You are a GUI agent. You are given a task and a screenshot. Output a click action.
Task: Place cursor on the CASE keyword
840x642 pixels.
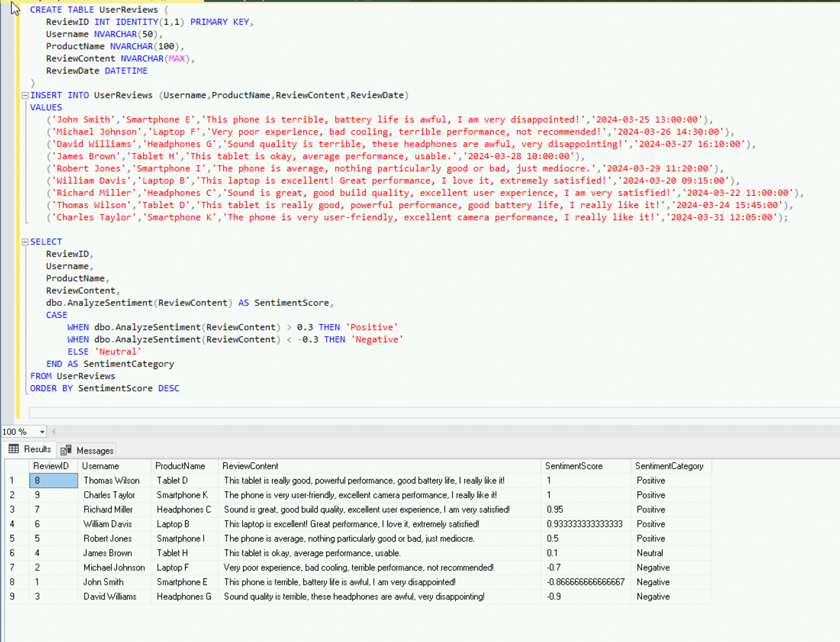57,315
